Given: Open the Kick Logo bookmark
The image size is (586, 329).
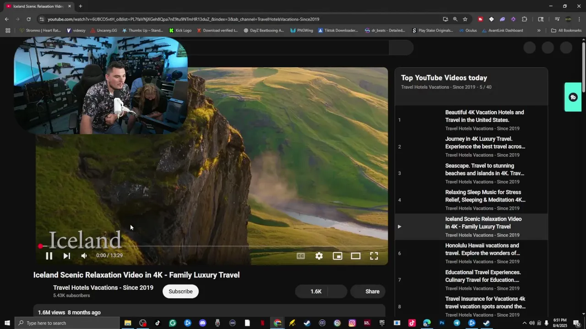Looking at the screenshot, I should coord(180,31).
